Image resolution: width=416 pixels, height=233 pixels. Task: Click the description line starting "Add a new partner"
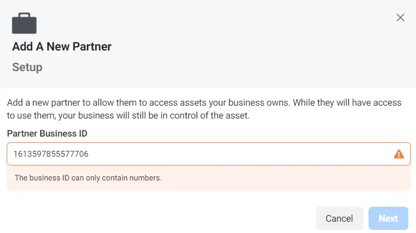tap(204, 103)
